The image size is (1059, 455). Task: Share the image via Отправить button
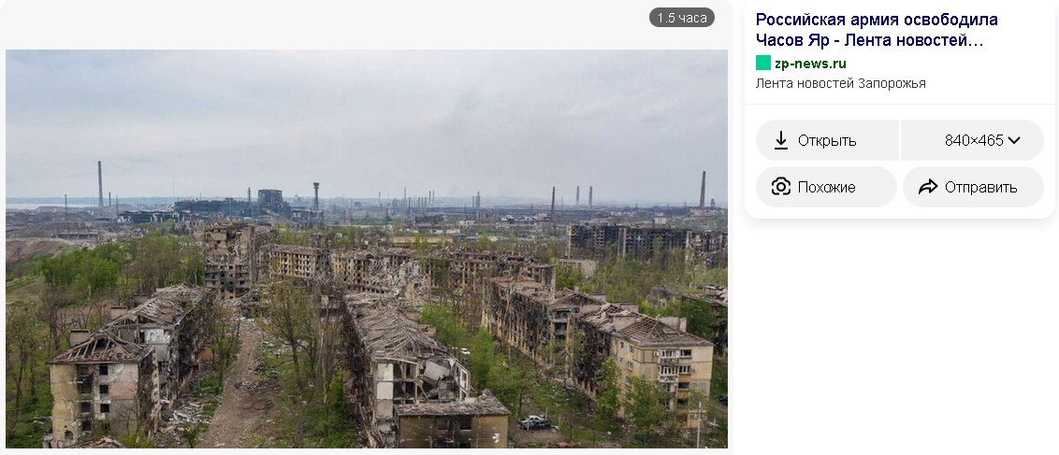(973, 187)
